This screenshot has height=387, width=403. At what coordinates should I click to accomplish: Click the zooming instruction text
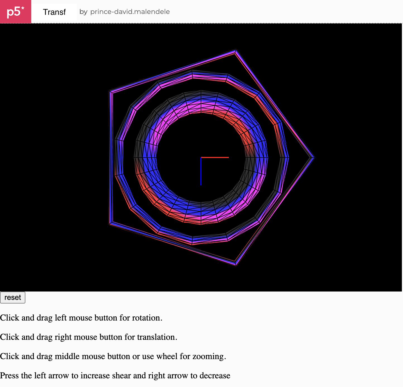click(113, 356)
